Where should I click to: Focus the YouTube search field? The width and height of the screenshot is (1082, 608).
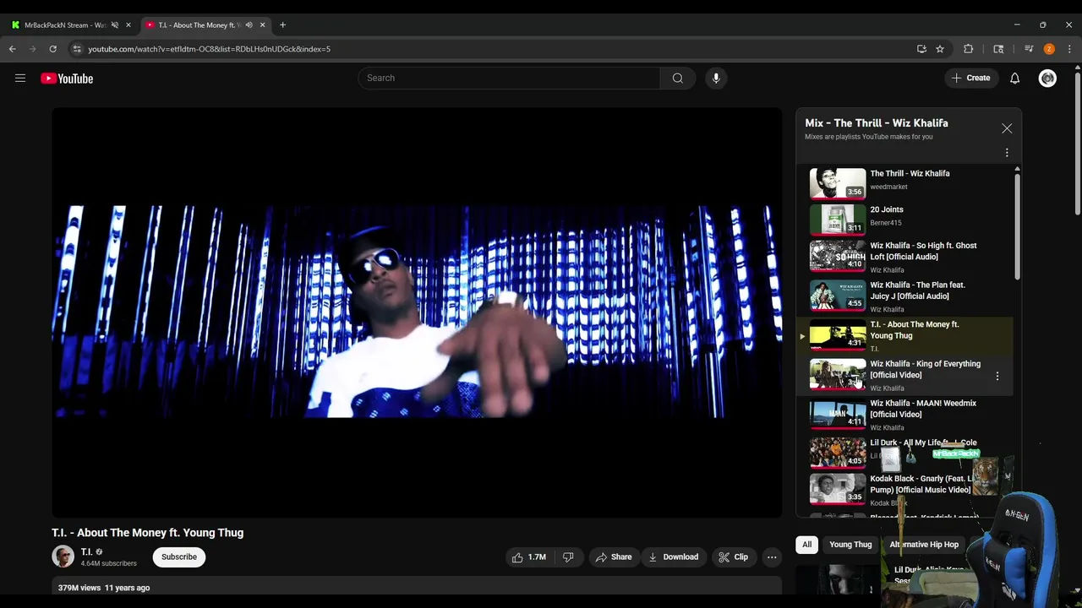(x=509, y=78)
